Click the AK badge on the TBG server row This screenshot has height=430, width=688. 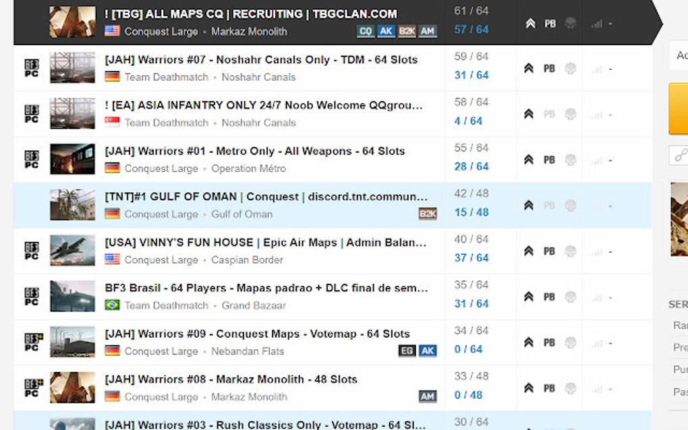pos(386,31)
